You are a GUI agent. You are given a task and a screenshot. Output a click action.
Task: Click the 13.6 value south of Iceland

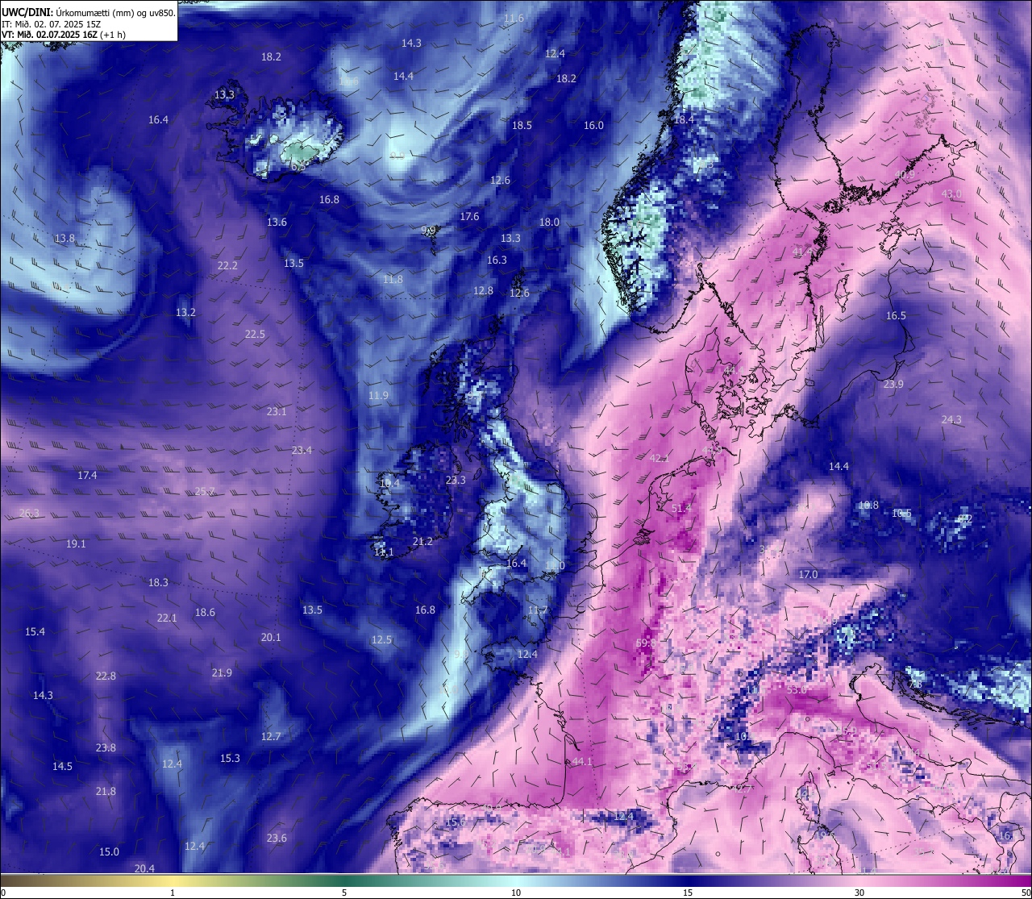277,222
